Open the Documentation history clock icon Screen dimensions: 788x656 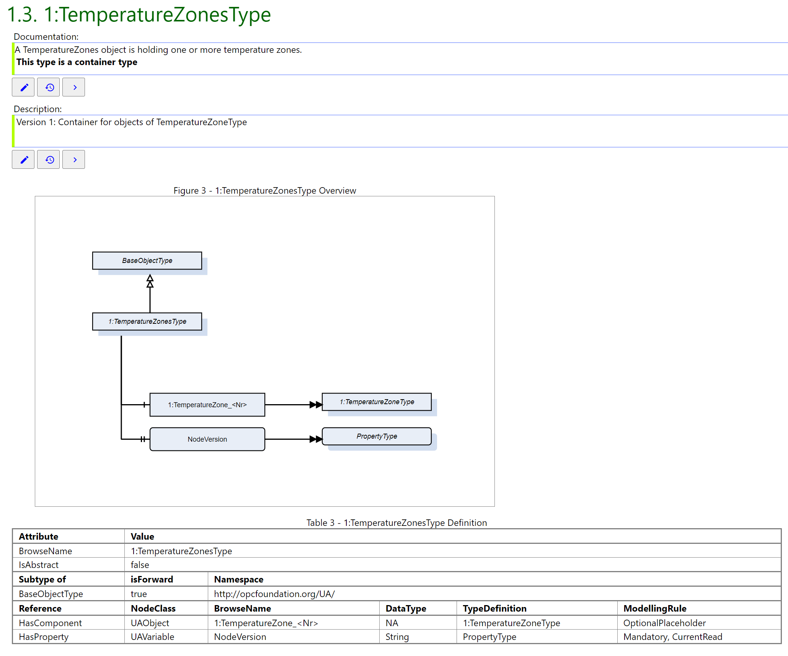(49, 87)
